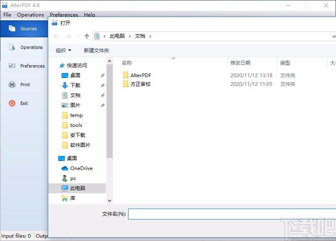Click the Exit label in sidebar
This screenshot has width=336, height=241.
point(24,103)
